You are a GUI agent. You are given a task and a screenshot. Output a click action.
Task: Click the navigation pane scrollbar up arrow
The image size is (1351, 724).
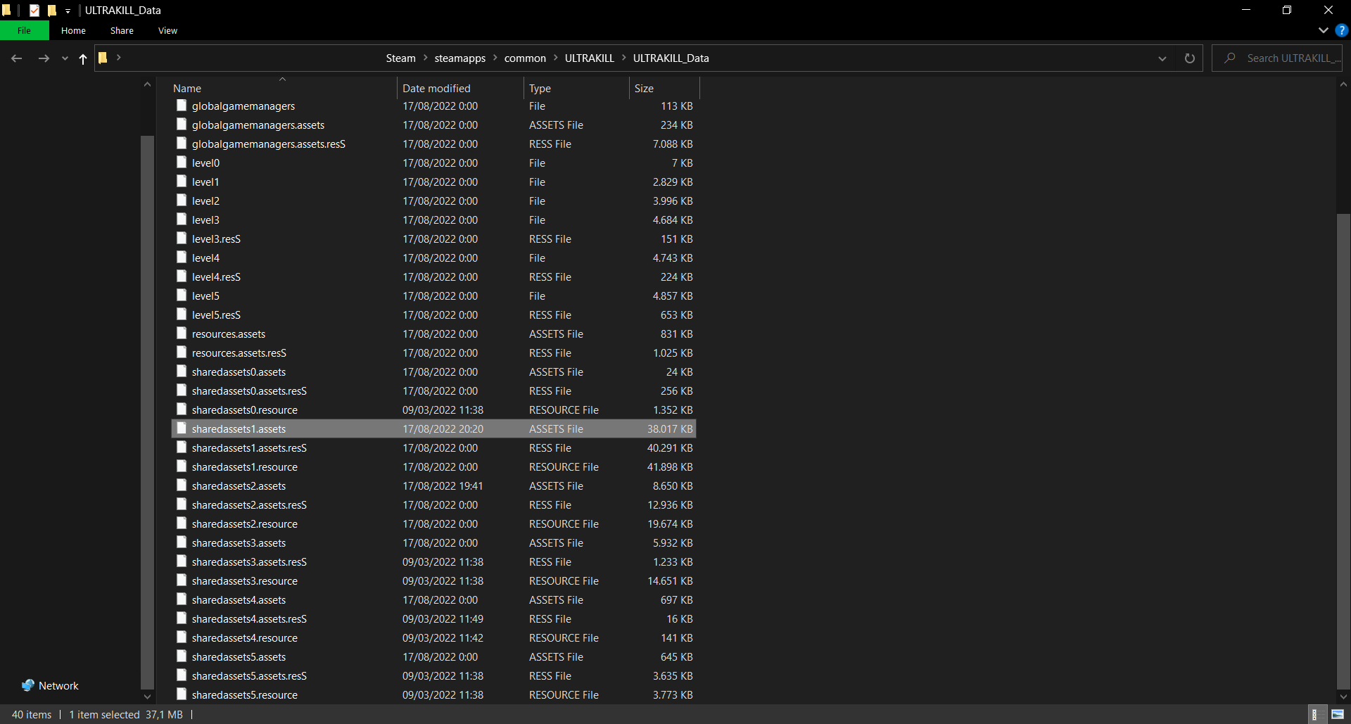[x=147, y=84]
